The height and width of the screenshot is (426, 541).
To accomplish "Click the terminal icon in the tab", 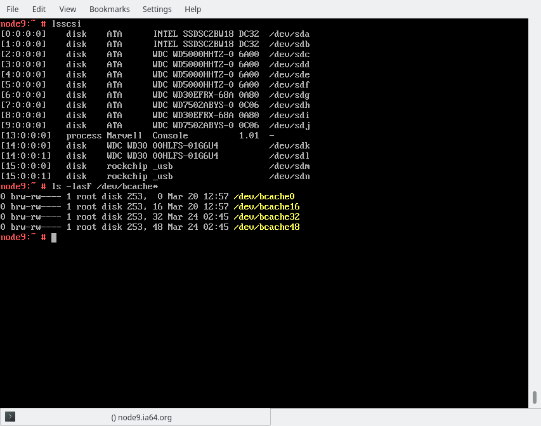I will (10, 416).
